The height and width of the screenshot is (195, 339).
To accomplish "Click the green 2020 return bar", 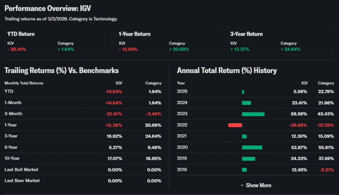I will pyautogui.click(x=252, y=147).
